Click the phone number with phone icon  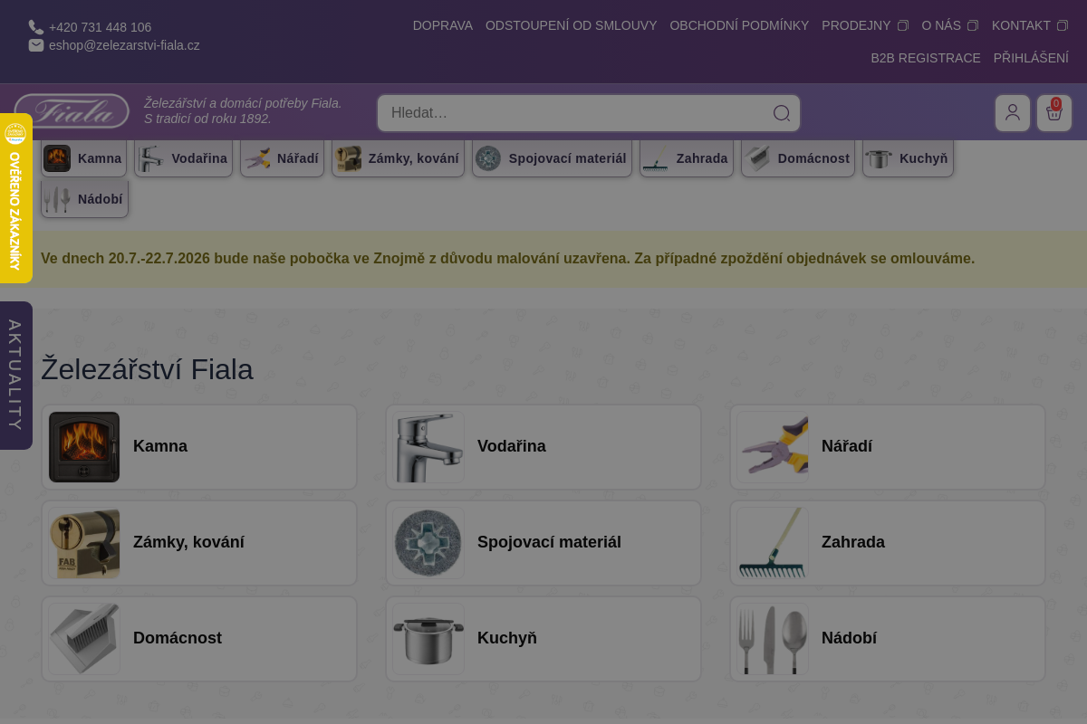click(x=91, y=27)
